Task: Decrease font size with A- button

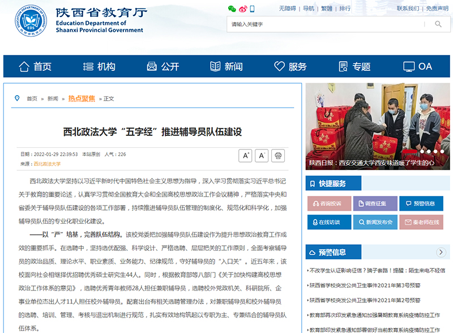Action: (262, 156)
